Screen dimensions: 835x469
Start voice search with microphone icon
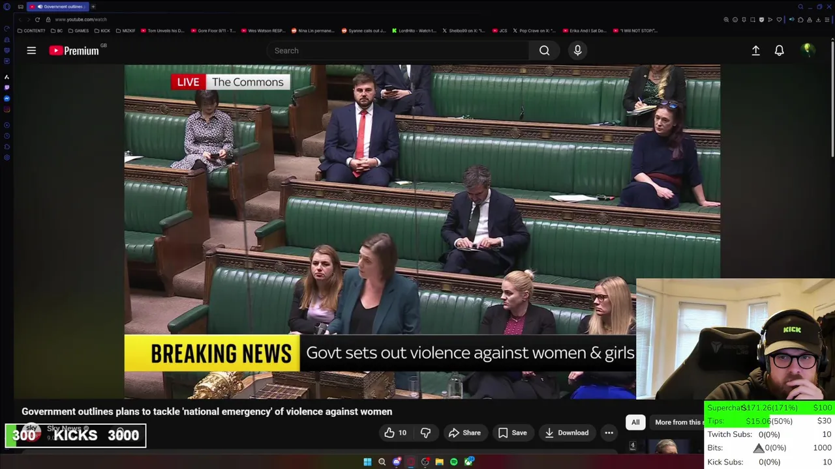(577, 50)
